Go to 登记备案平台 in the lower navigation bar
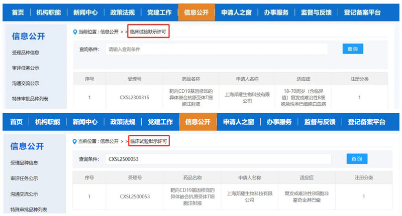402x216 pixels. [x=366, y=122]
